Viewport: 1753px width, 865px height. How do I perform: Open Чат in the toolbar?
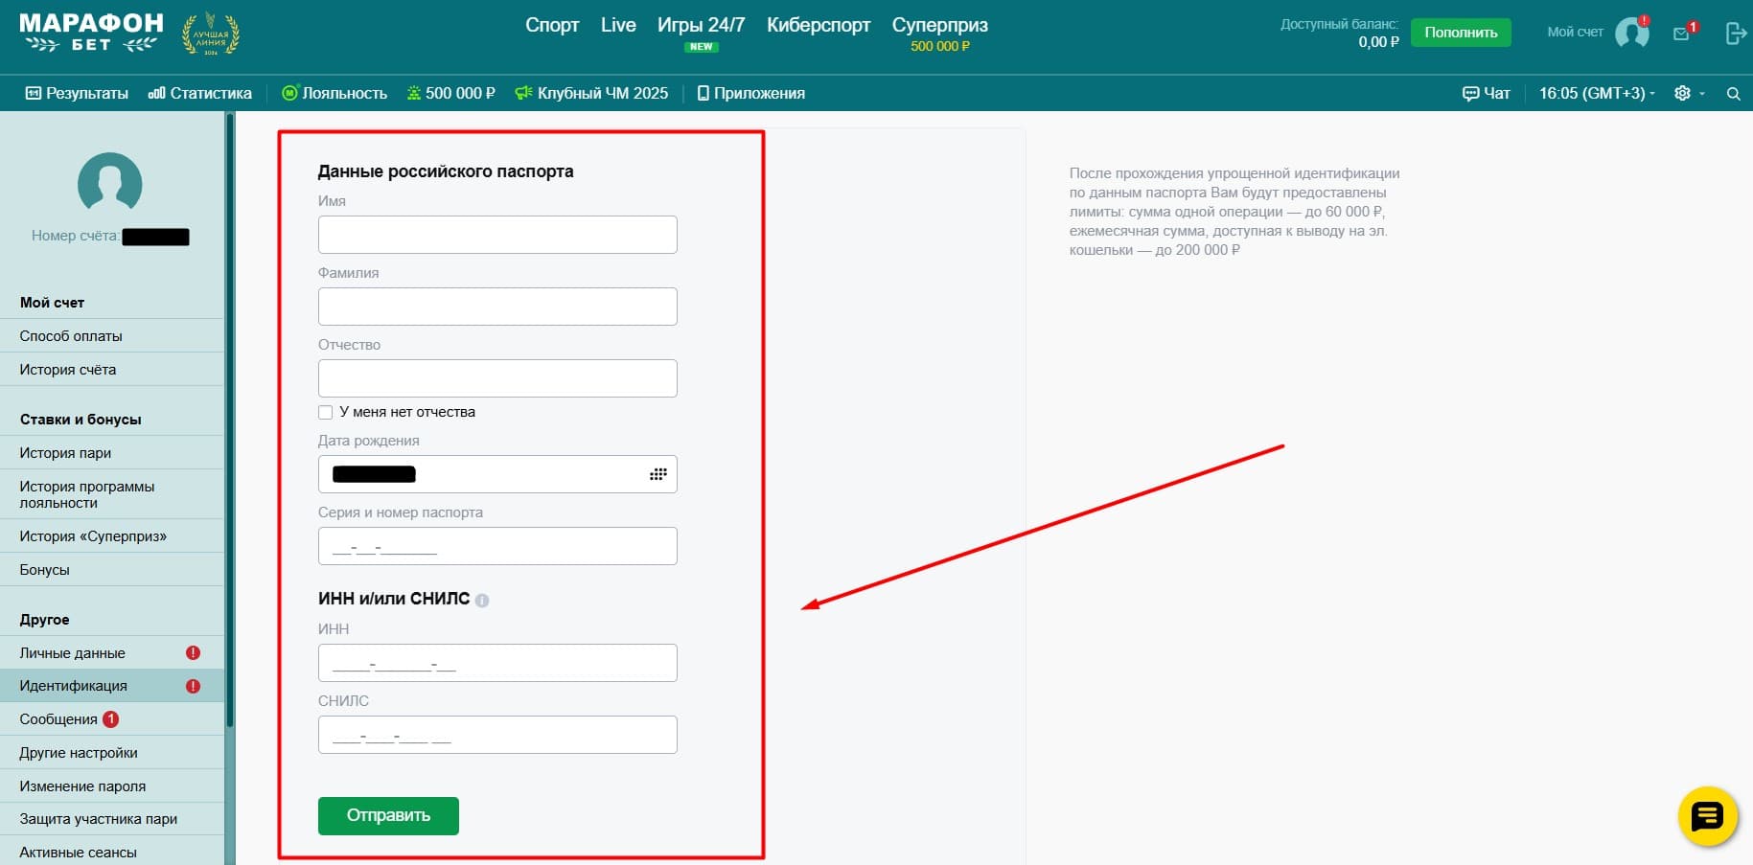pyautogui.click(x=1486, y=93)
